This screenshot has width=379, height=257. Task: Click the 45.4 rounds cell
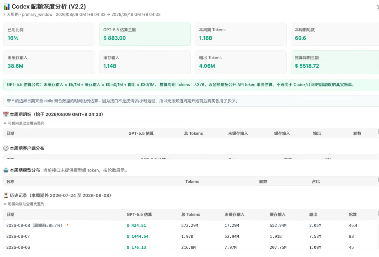(x=353, y=225)
